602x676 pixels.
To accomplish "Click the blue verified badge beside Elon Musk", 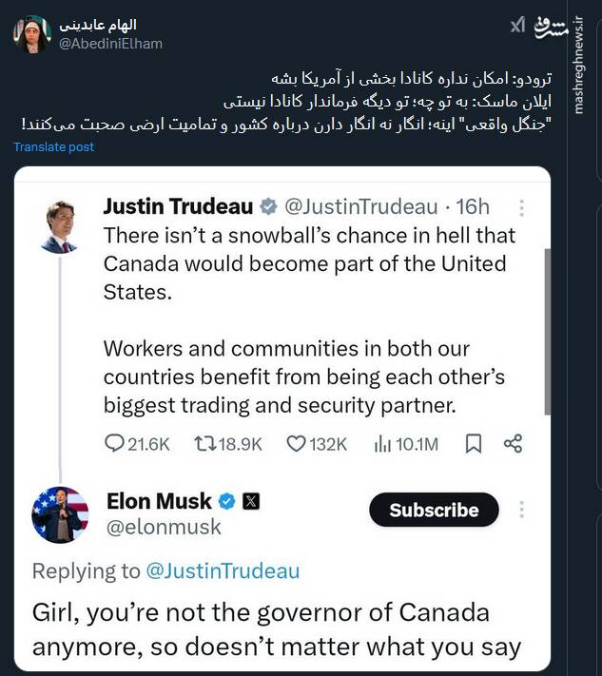I will coord(228,500).
